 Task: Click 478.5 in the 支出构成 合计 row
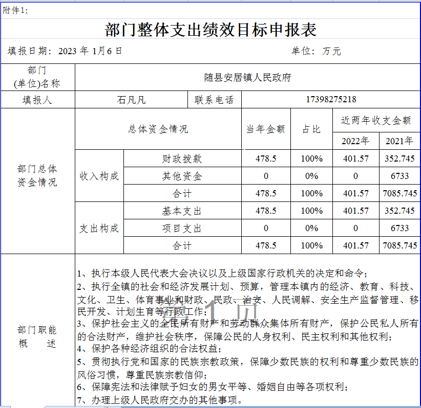(x=266, y=245)
